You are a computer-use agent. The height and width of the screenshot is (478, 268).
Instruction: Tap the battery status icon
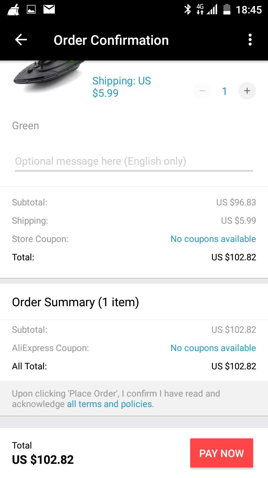pos(227,9)
